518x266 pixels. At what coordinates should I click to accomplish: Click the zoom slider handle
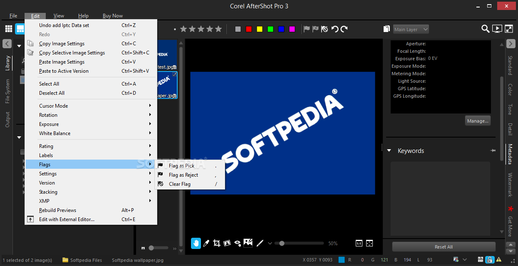282,243
